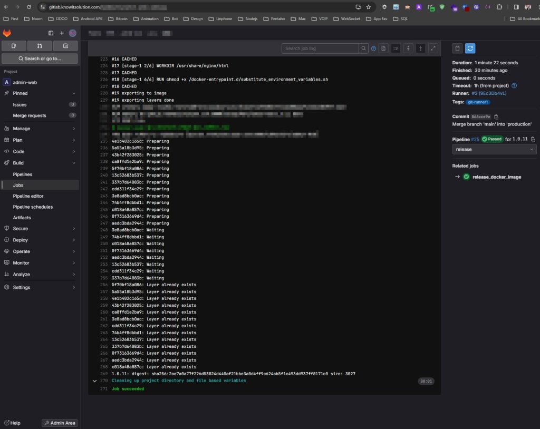The width and height of the screenshot is (540, 429).
Task: Enter full screen log view
Action: (433, 48)
